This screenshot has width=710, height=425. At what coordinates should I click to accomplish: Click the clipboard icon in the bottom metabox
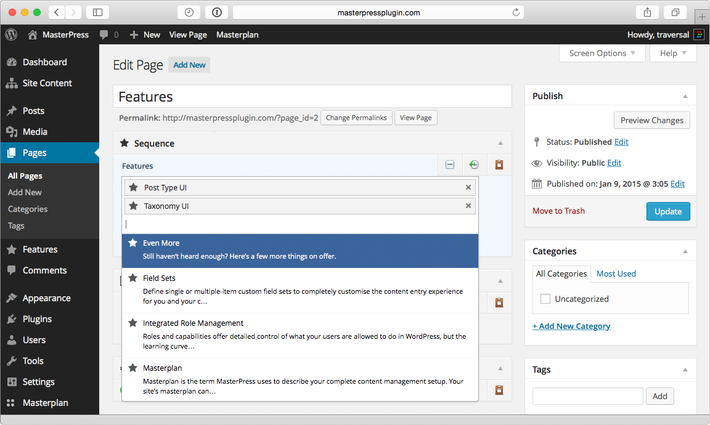[x=499, y=390]
